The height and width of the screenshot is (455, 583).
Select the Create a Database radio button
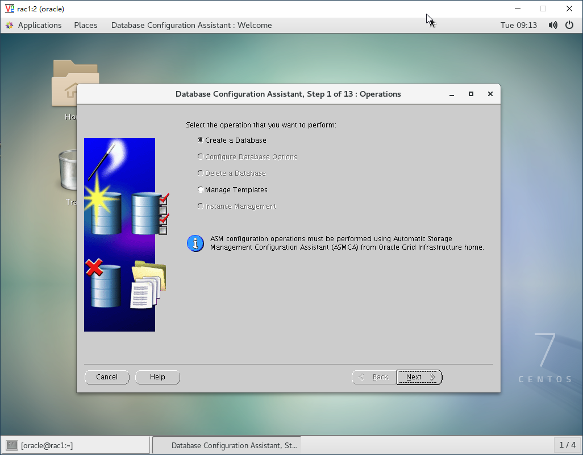point(201,140)
